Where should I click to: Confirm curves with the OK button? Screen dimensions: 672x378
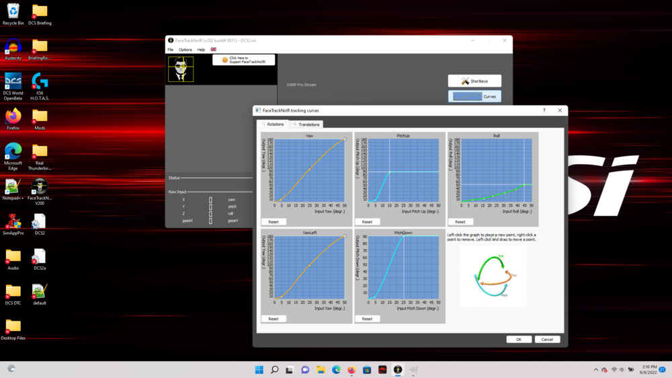519,340
